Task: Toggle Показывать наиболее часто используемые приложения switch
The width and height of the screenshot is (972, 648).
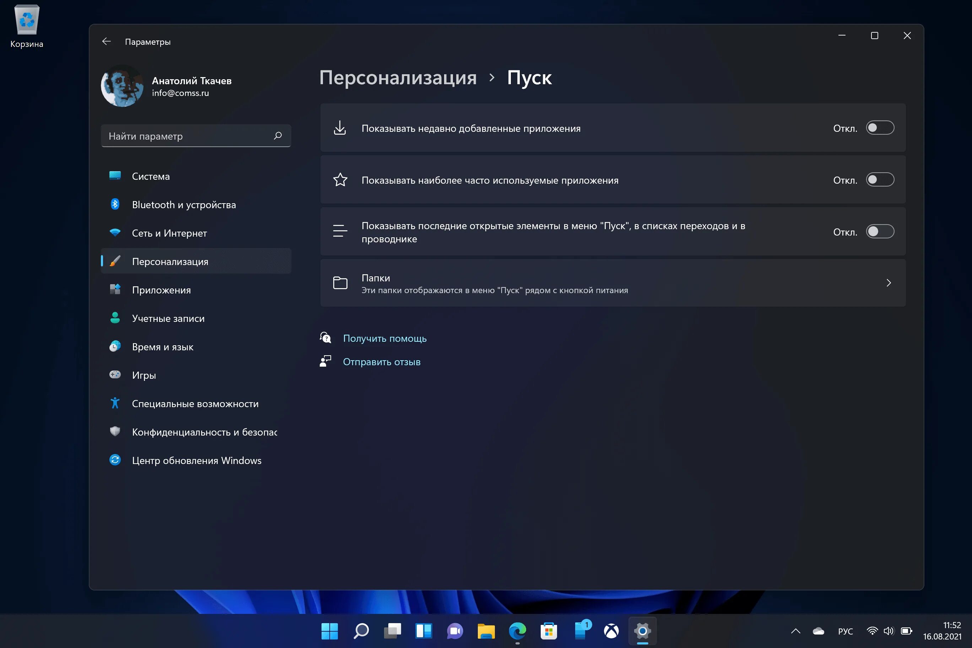Action: coord(880,180)
